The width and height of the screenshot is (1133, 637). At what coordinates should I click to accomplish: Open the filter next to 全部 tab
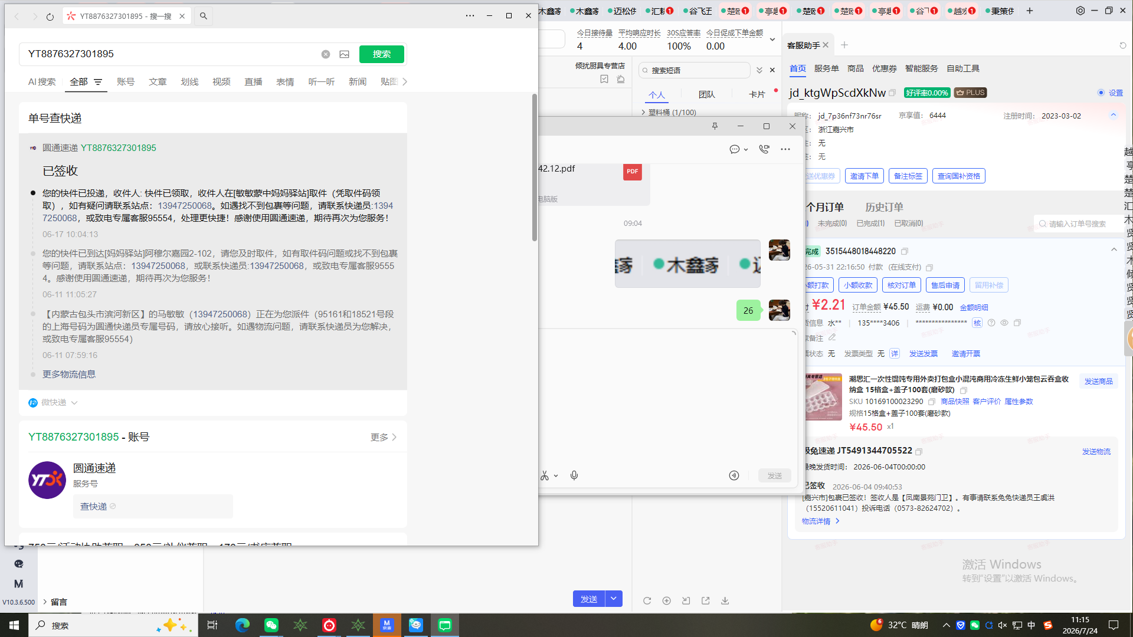[98, 82]
